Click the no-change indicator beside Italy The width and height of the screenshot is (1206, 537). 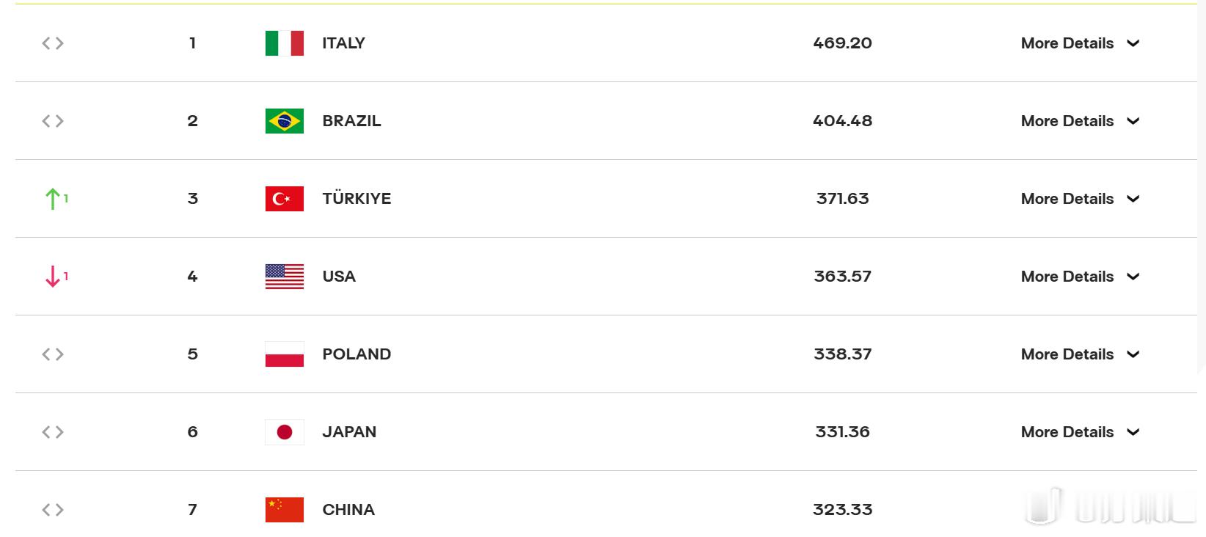(x=53, y=43)
